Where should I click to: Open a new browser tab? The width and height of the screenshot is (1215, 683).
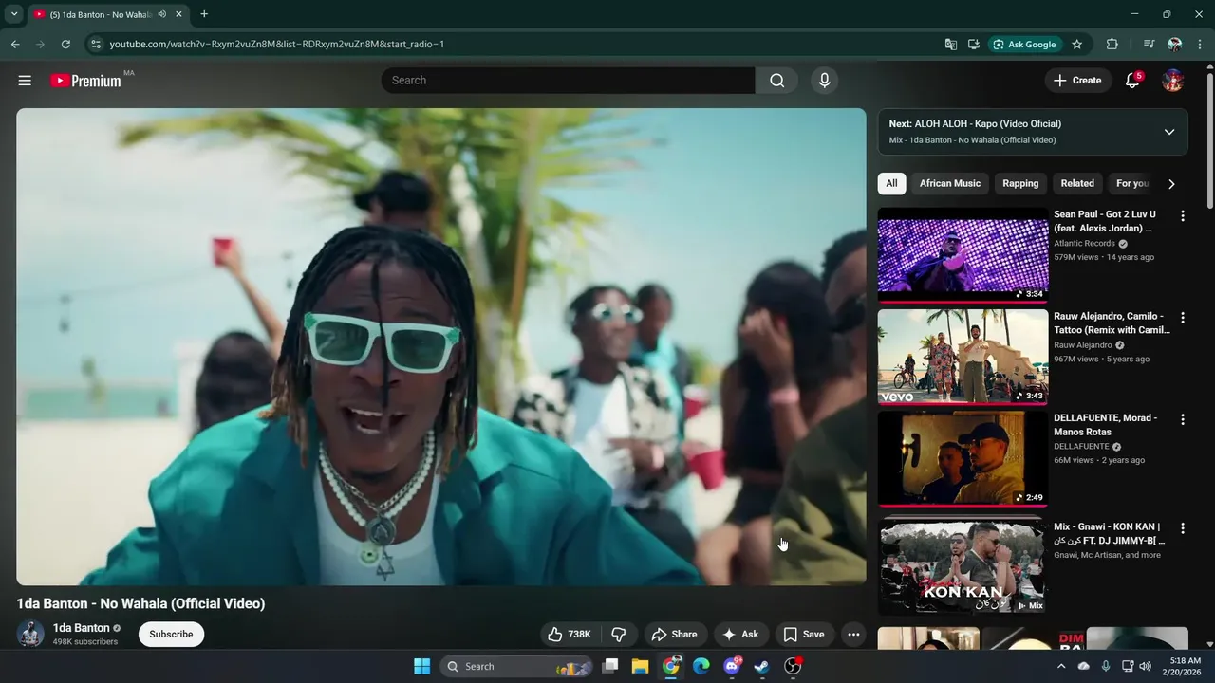click(204, 14)
